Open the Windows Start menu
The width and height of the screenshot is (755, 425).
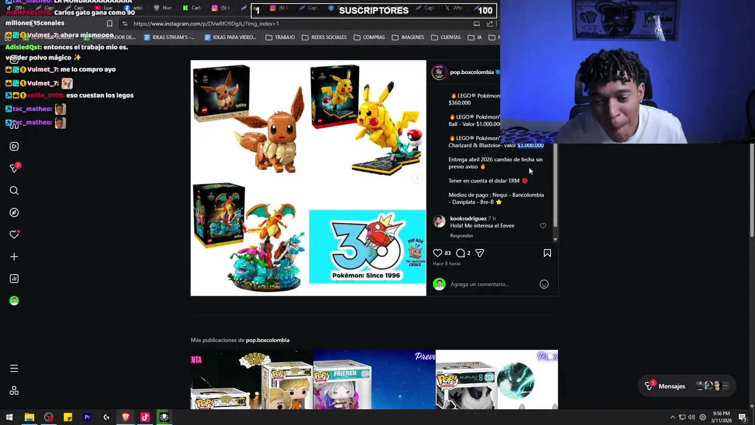[x=9, y=417]
